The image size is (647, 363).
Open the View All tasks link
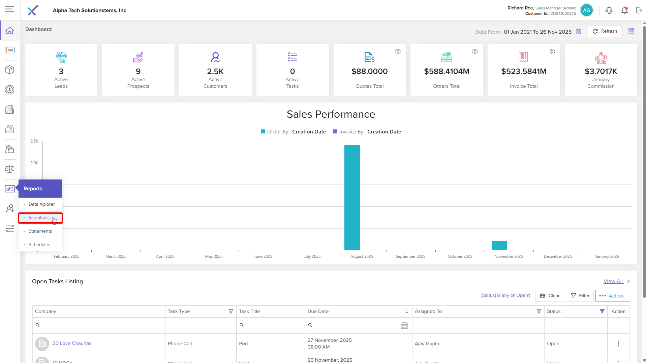click(x=613, y=281)
